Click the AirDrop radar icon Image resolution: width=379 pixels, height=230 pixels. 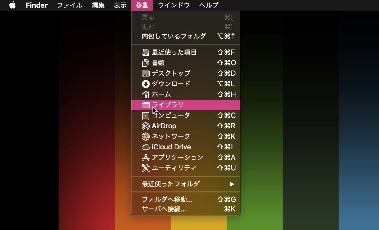pyautogui.click(x=145, y=126)
